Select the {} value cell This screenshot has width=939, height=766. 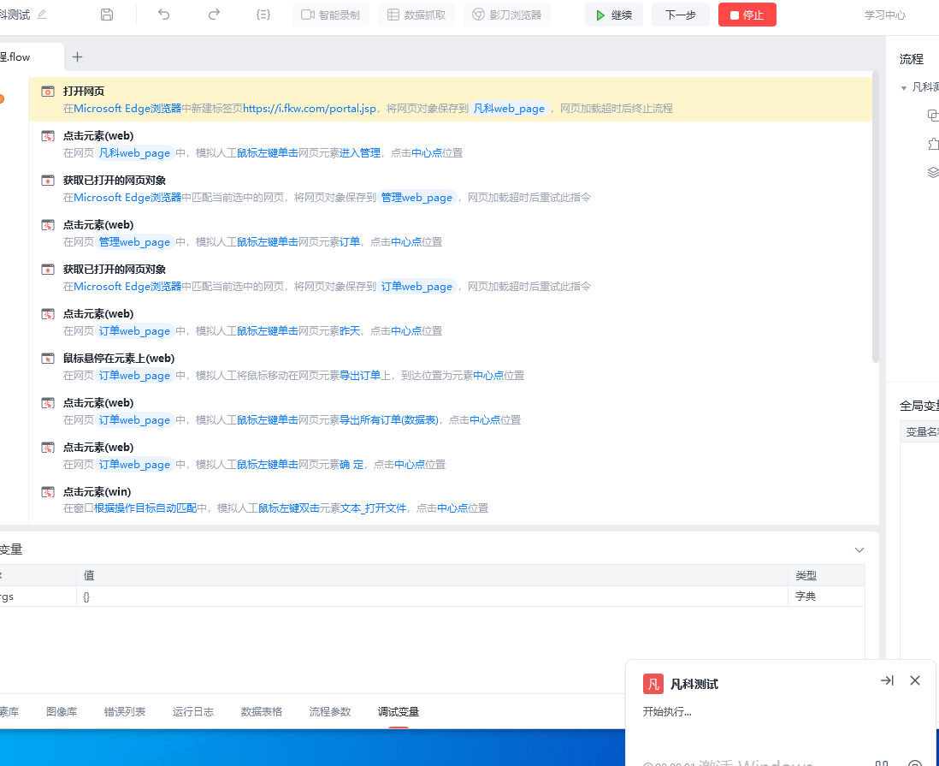pos(432,597)
